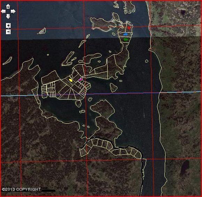Screen dimensions: 202x197
Task: Pan the map north with the N arrow
Action: 8,6
